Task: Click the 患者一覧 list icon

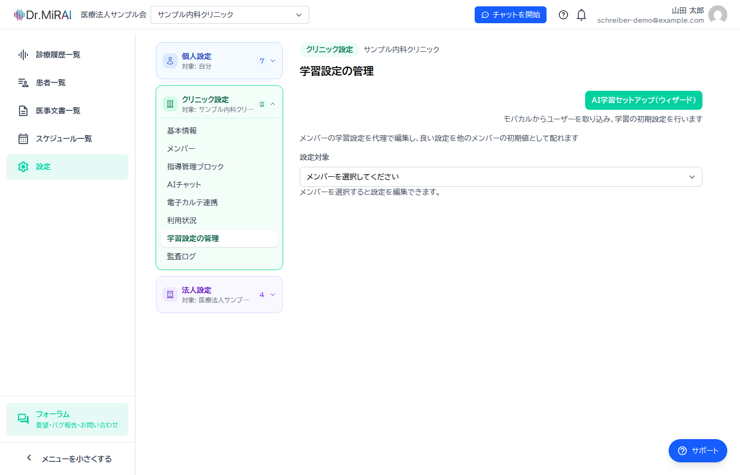Action: point(23,83)
